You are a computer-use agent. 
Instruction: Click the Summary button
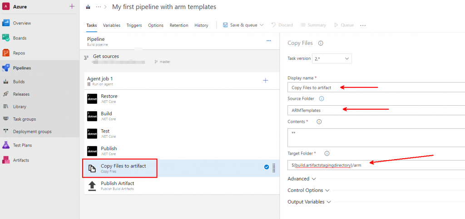click(x=313, y=25)
